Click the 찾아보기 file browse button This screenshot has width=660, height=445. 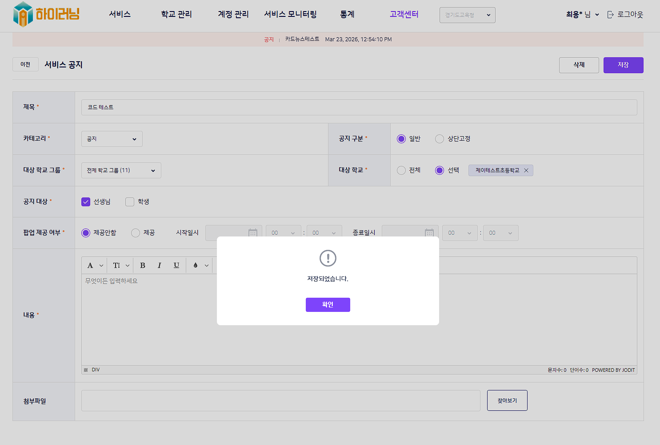(507, 400)
